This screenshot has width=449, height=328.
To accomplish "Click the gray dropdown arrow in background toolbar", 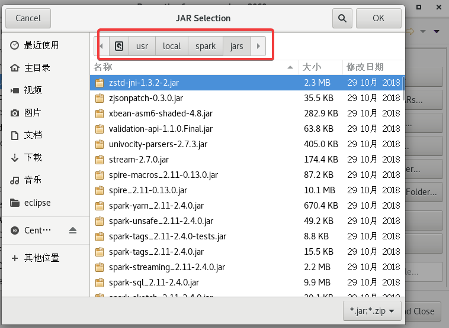I will (x=423, y=32).
